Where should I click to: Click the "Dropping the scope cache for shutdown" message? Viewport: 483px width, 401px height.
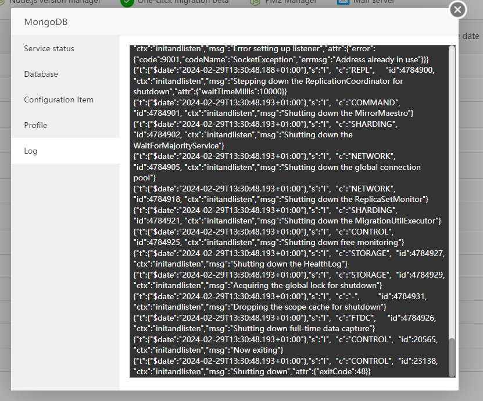tap(307, 307)
